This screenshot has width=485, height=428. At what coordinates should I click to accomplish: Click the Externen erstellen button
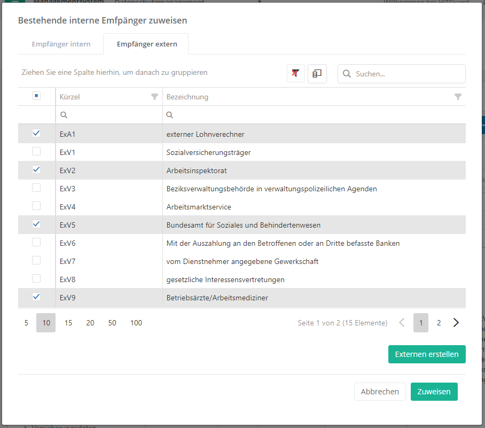pos(427,354)
